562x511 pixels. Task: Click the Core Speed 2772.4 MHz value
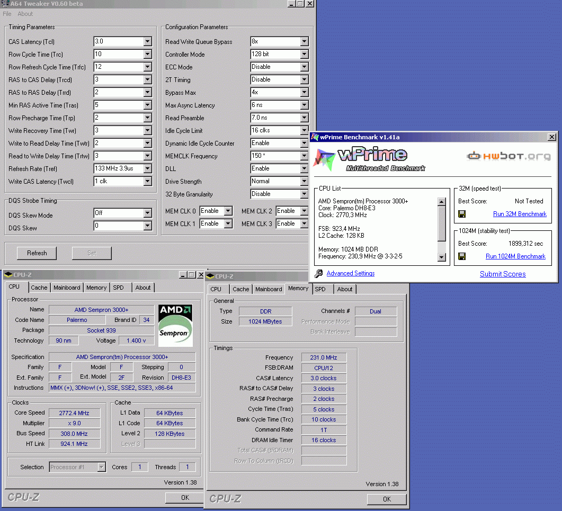(74, 413)
